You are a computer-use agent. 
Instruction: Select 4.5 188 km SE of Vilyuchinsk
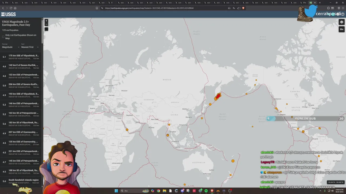[21, 172]
